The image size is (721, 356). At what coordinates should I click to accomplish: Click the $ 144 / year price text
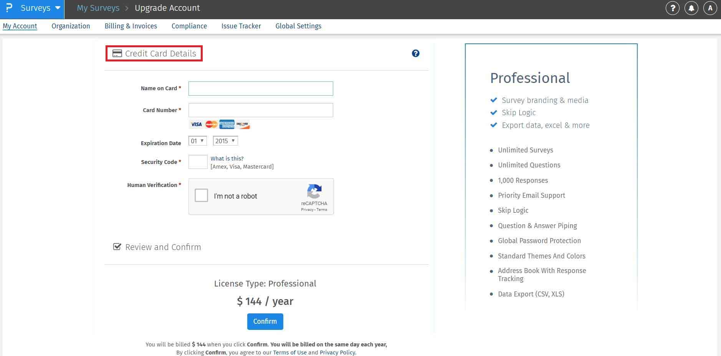pos(265,301)
